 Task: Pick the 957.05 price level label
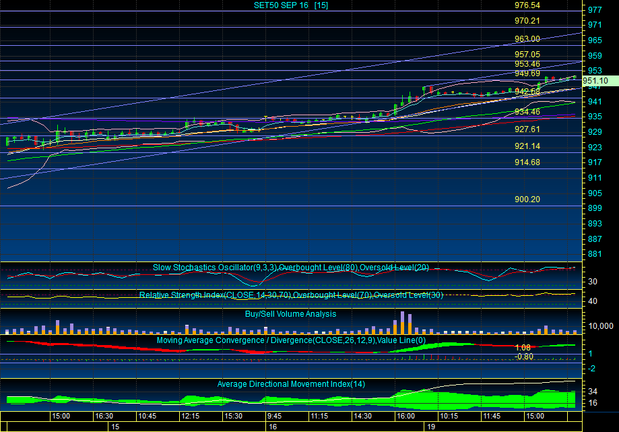click(527, 54)
